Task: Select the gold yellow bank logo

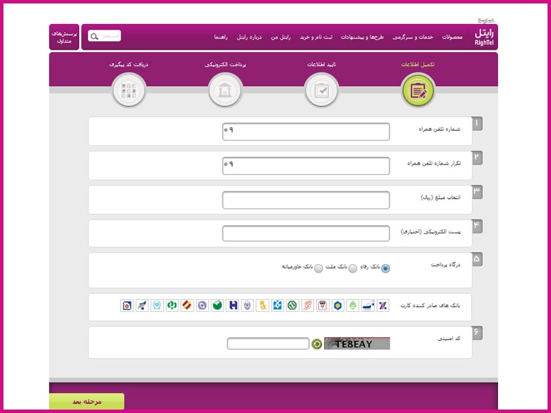Action: [262, 305]
